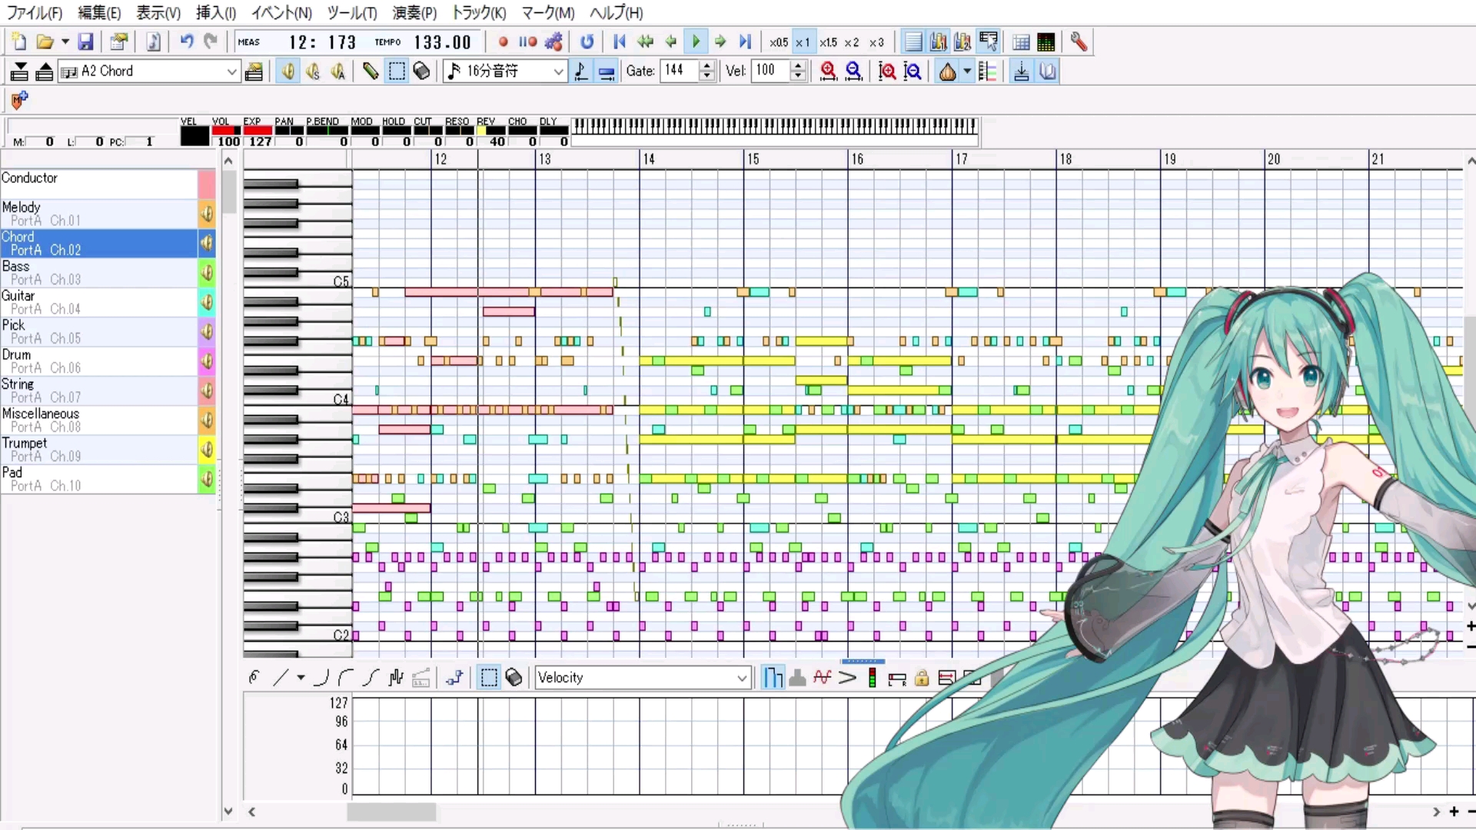Start recording with the red record button
Screen dimensions: 1476x830
(x=503, y=42)
